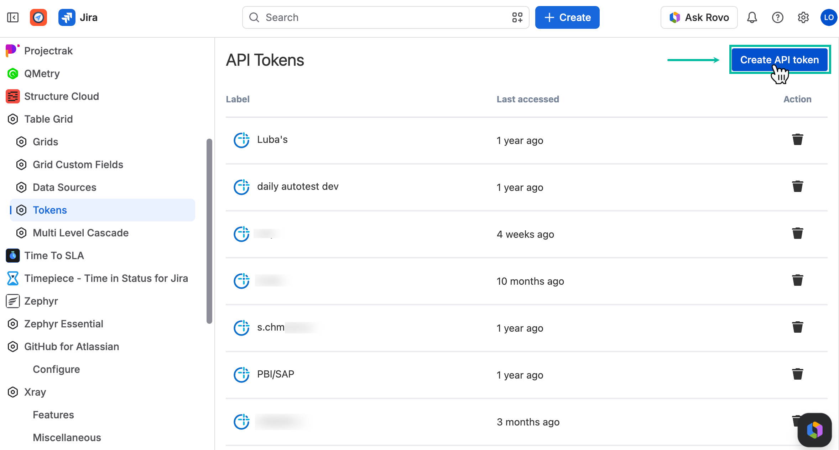Click the Last accessed column header

tap(528, 99)
